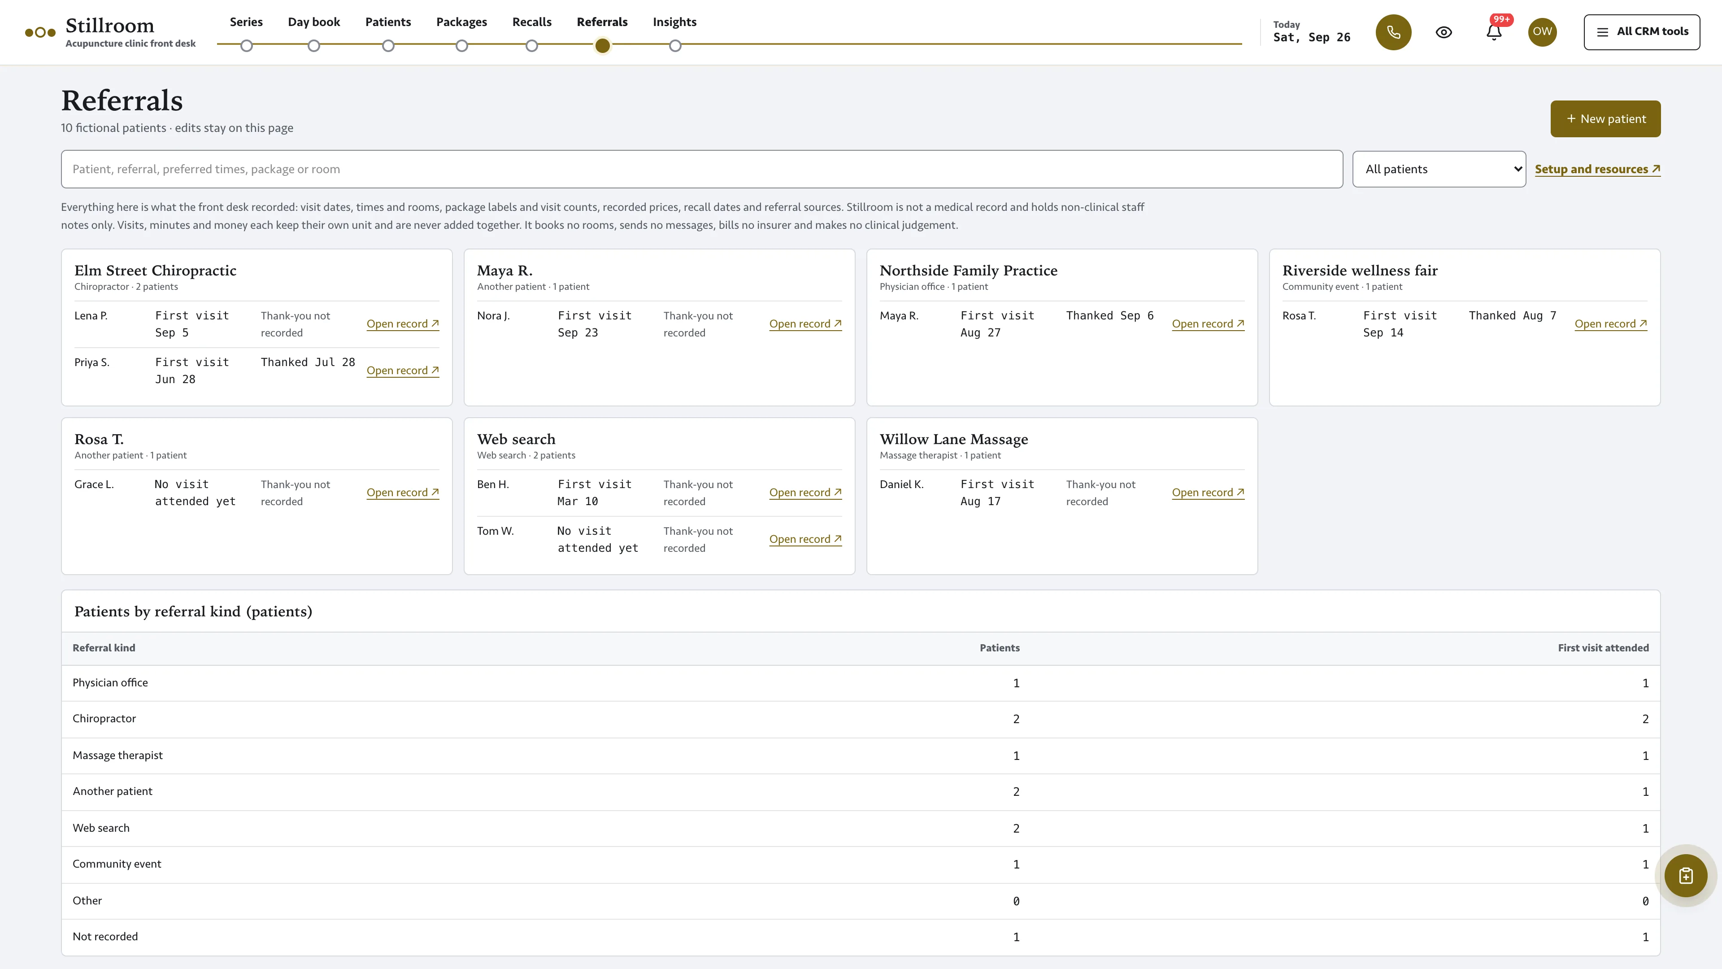Click 'Thanked Jul 28' for Priya S.
Viewport: 1722px width, 969px height.
click(x=308, y=362)
